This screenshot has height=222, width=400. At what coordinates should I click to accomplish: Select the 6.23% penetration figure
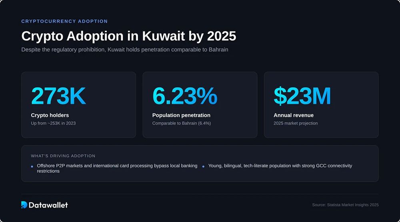185,96
